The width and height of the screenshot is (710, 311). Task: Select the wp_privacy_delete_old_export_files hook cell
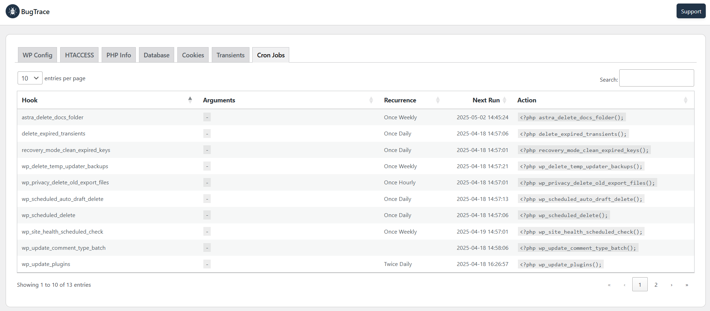click(x=65, y=183)
